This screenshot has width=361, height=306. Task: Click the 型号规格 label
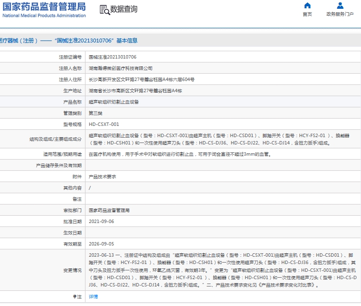click(72, 124)
